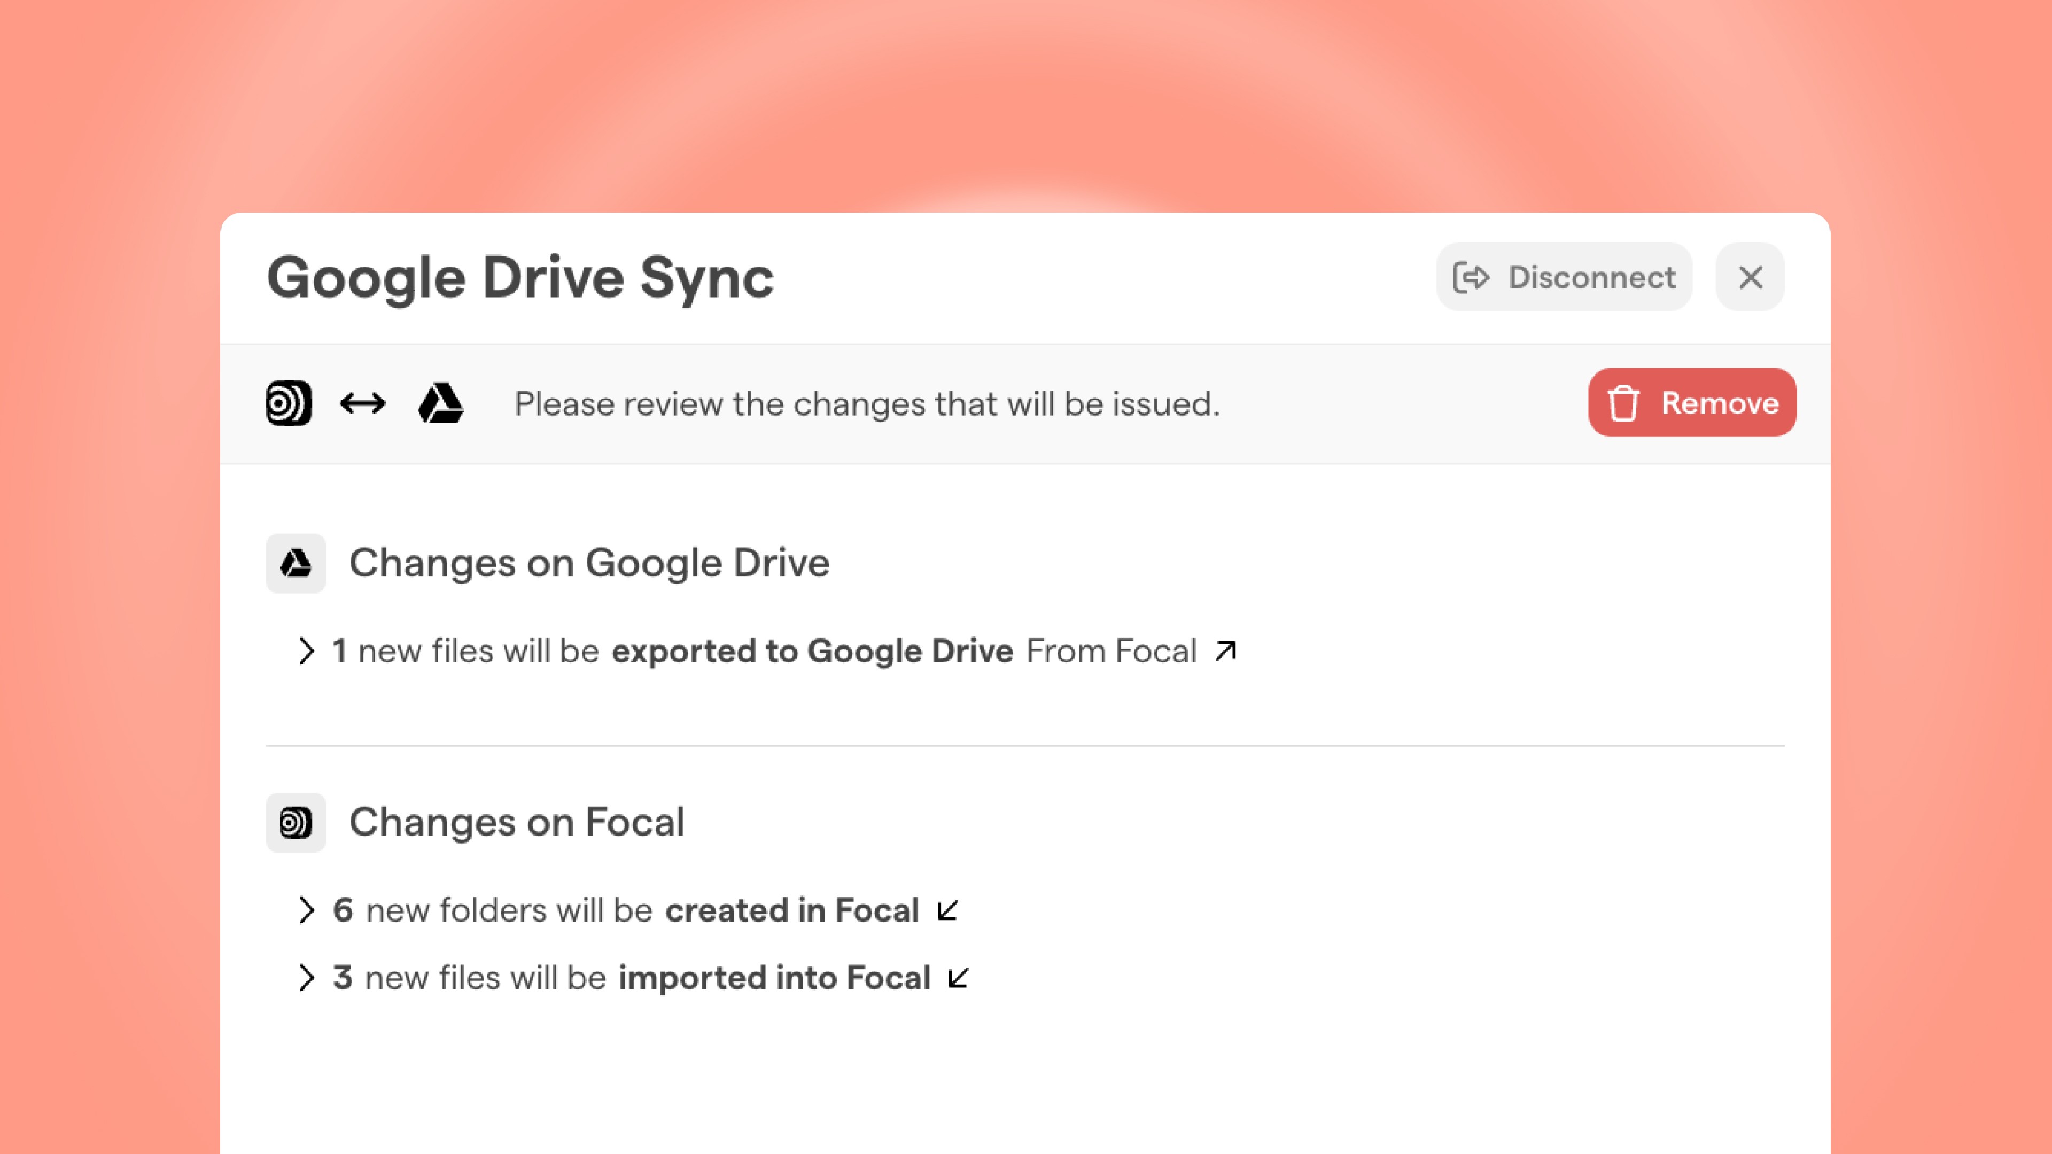2052x1154 pixels.
Task: Close the Google Drive Sync dialog
Action: point(1750,277)
